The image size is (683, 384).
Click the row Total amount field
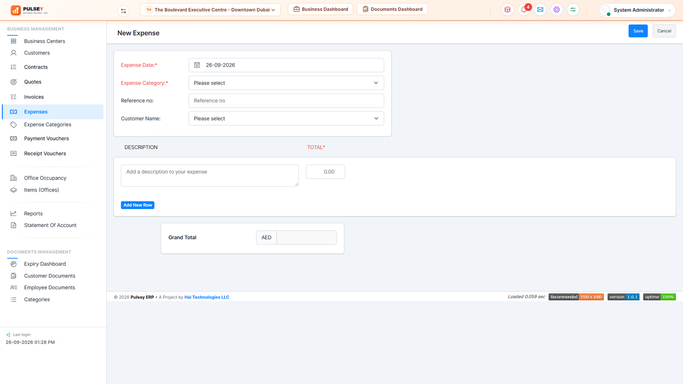coord(325,172)
